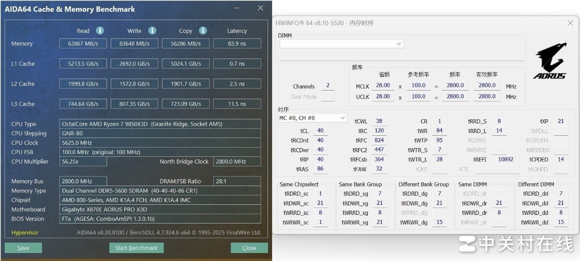This screenshot has width=580, height=261.
Task: Select L1 Cache Read 5213.5 GB/s
Action: tap(83, 64)
